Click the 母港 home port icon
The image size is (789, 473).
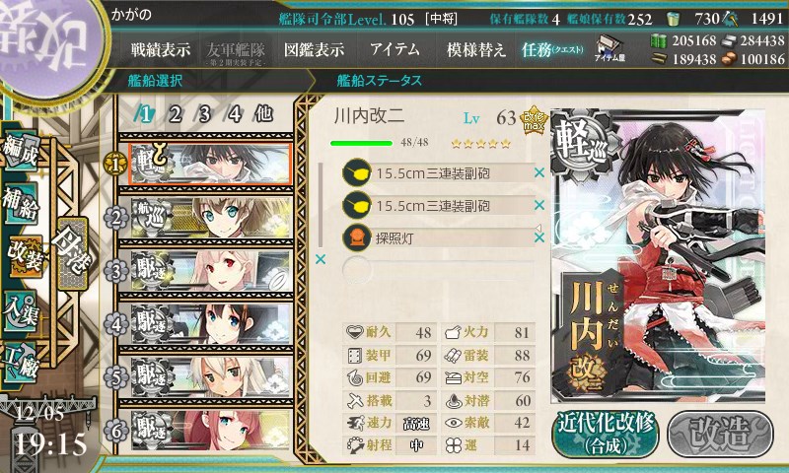(73, 254)
